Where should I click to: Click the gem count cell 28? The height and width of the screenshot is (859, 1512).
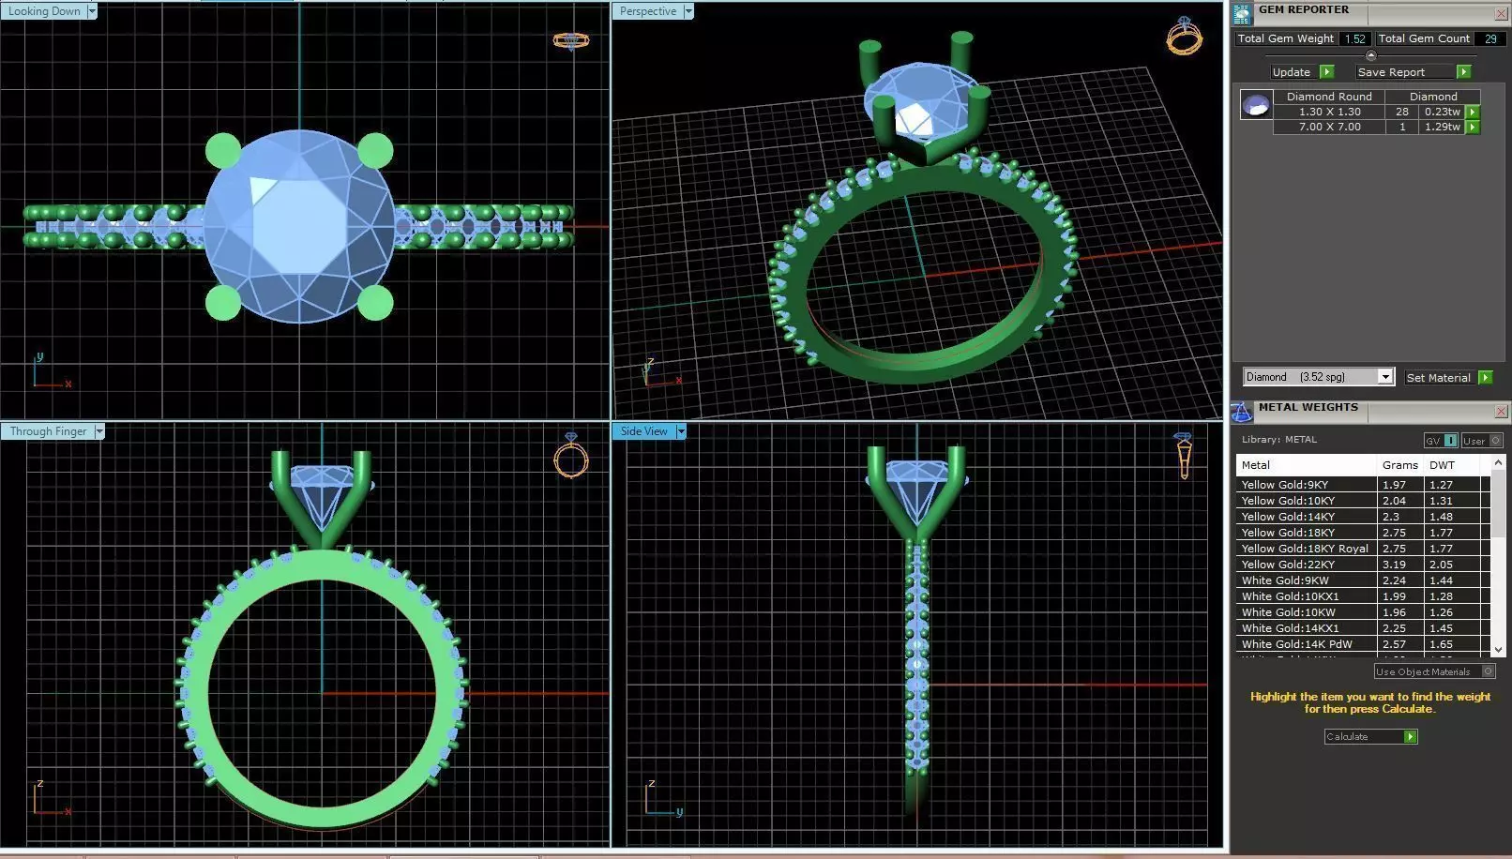(1402, 112)
